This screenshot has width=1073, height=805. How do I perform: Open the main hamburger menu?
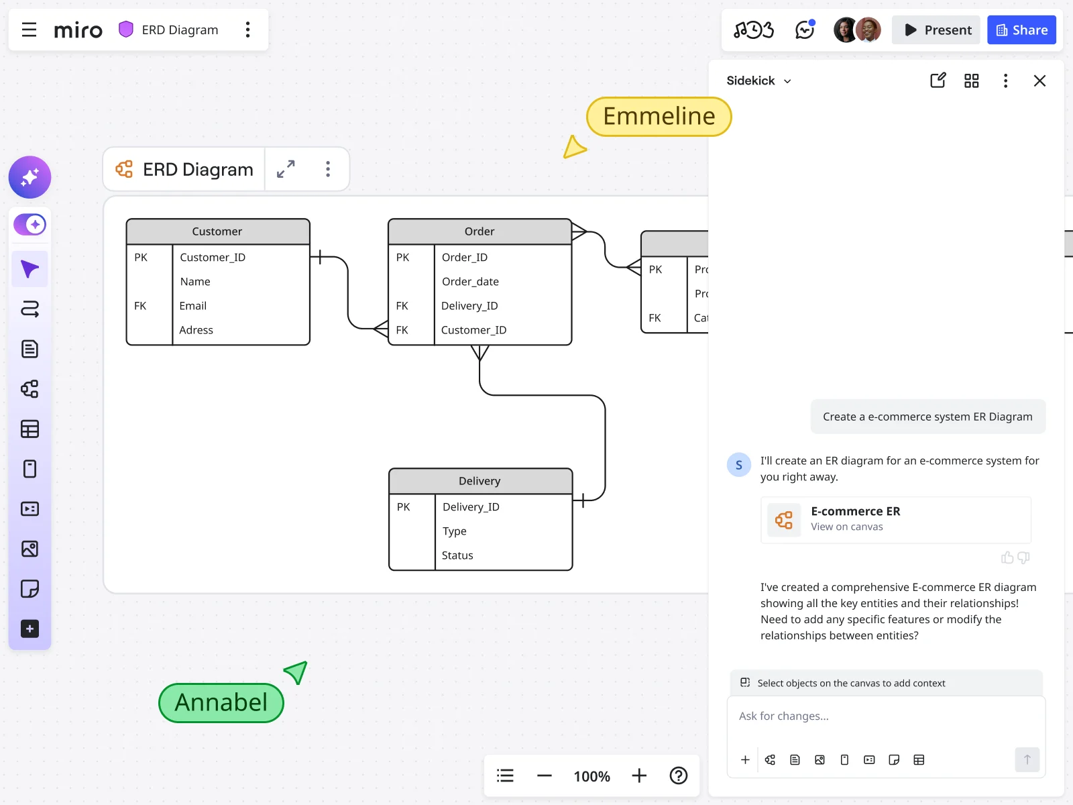coord(28,30)
